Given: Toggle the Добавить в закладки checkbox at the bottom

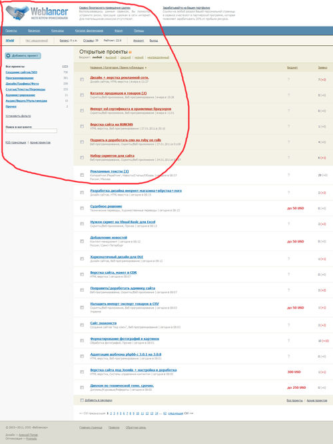Looking at the screenshot, I should [x=82, y=400].
